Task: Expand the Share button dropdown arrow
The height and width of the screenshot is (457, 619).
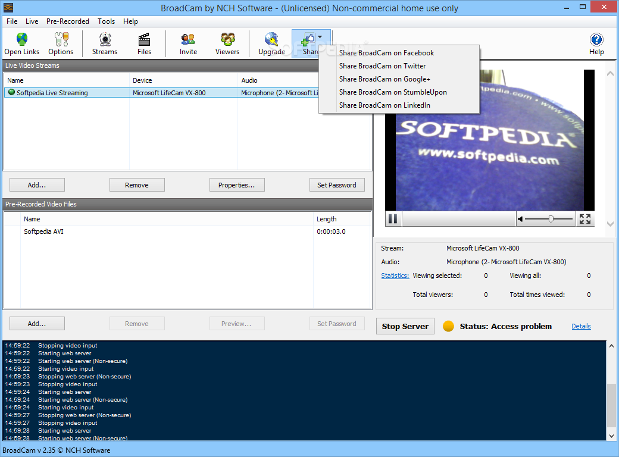Action: coord(320,37)
